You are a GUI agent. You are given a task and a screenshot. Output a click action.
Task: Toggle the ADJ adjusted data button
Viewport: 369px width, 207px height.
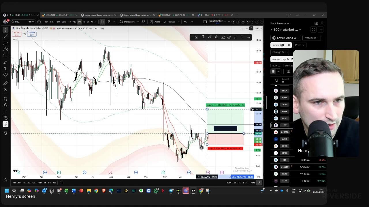(x=253, y=183)
